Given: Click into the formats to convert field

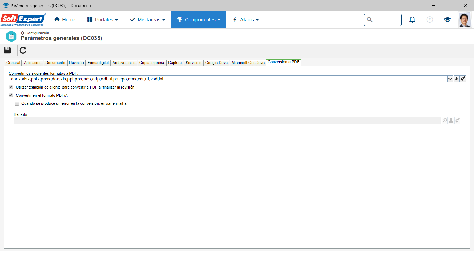Looking at the screenshot, I should click(228, 79).
